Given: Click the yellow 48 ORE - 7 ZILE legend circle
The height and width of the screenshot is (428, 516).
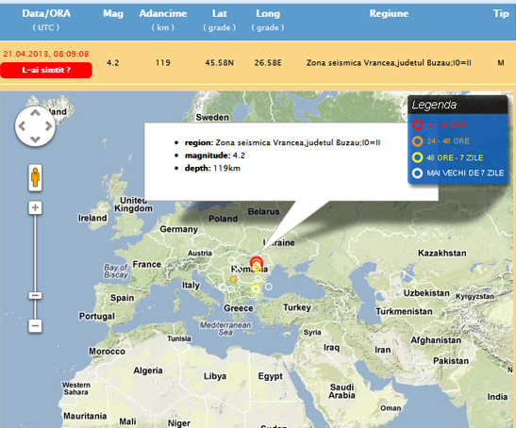Looking at the screenshot, I should point(417,157).
